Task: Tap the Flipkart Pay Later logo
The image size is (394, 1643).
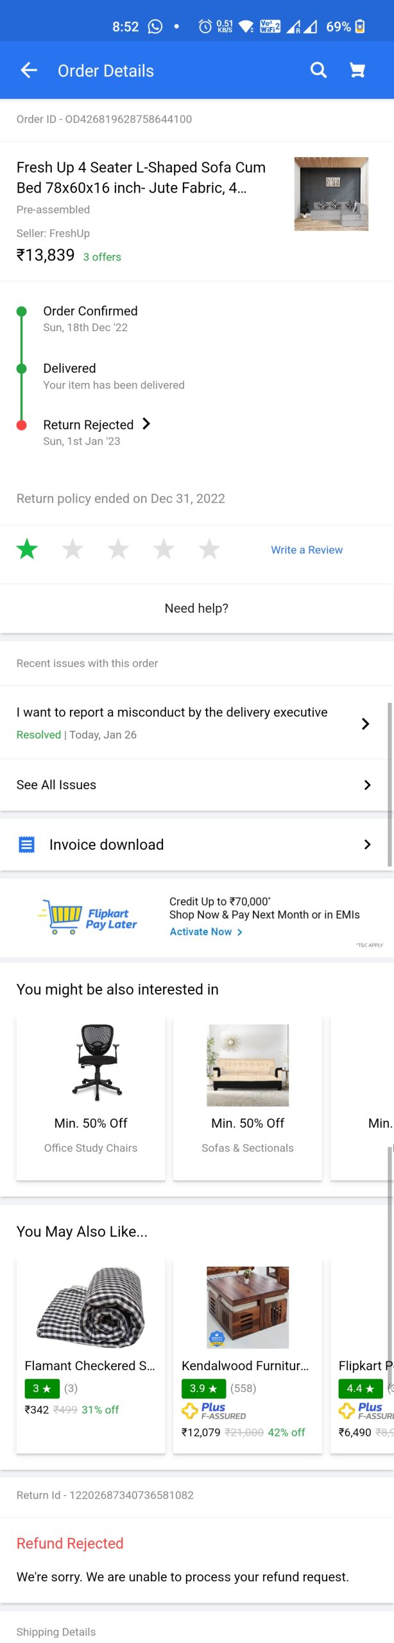Action: pyautogui.click(x=87, y=916)
